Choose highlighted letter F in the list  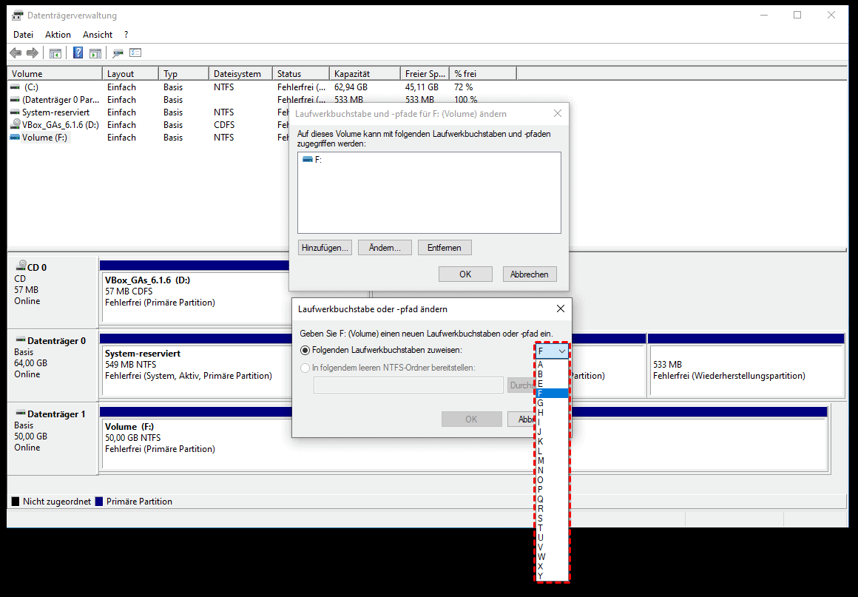[x=552, y=394]
